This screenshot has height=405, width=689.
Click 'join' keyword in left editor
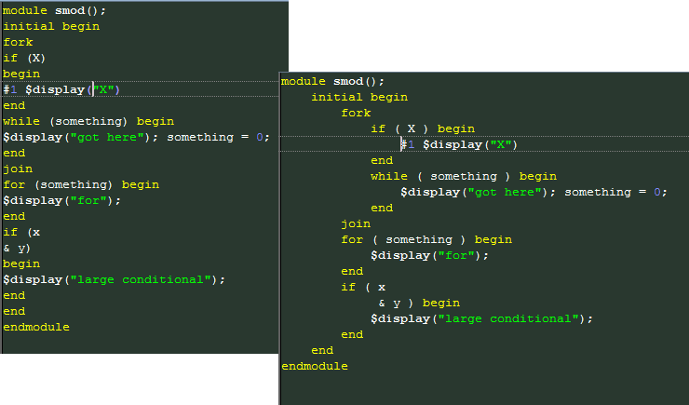click(x=18, y=169)
